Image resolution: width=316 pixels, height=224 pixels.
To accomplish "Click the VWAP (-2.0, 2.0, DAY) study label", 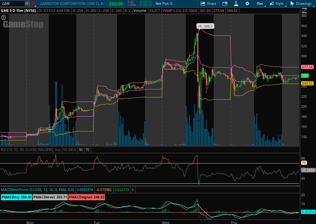I will tap(180, 11).
